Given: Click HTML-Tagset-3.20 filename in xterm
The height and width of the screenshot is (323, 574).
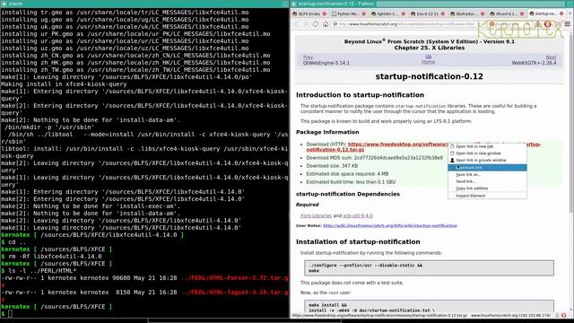Looking at the screenshot, I should coord(235,292).
